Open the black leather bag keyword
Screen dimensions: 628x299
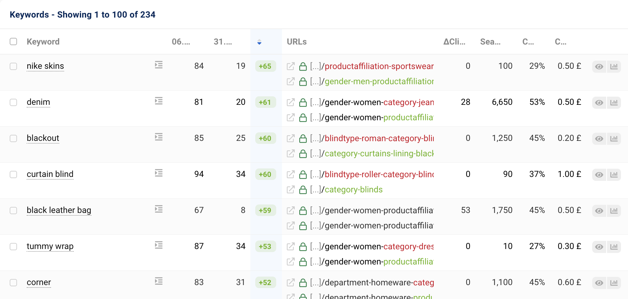[59, 210]
